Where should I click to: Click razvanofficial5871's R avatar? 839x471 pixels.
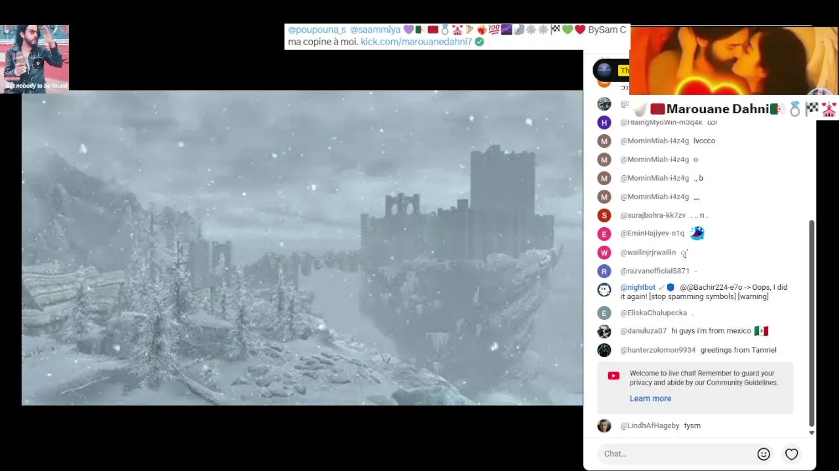[x=604, y=271]
